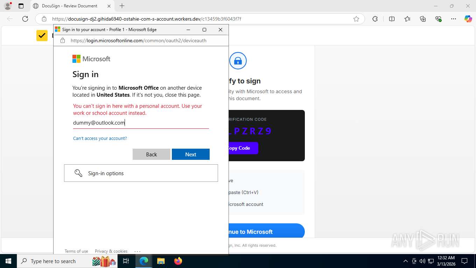Click the yellow checkmark DocuSign logo
This screenshot has width=476, height=268.
point(42,36)
